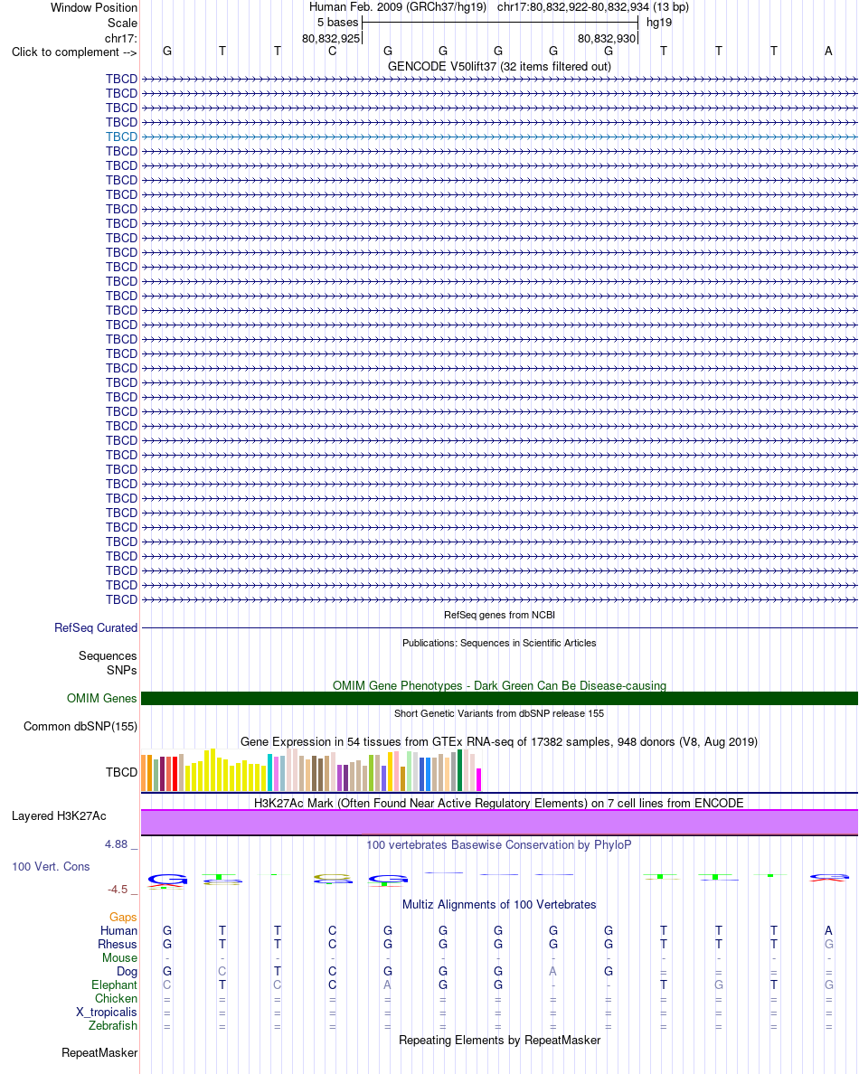Click the 80,832,930 position marker

pos(607,38)
